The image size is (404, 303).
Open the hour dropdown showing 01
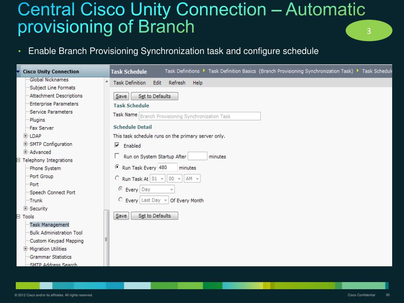[x=157, y=179]
